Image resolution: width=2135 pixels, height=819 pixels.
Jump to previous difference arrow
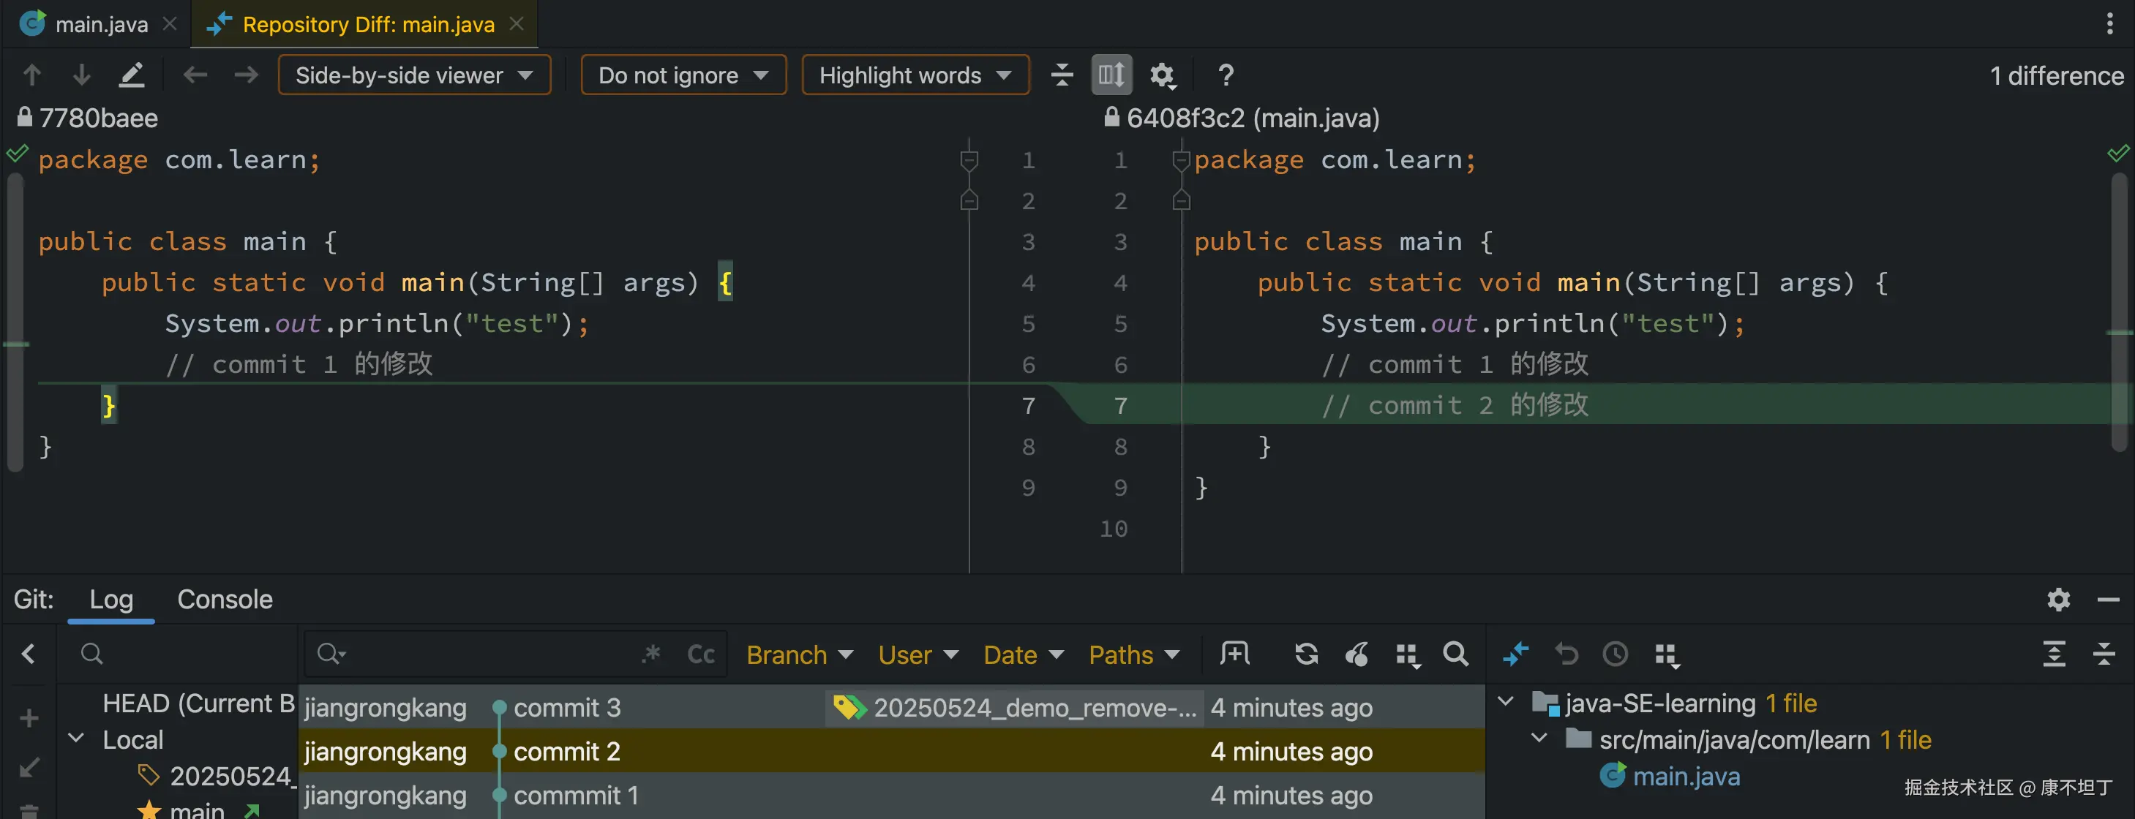click(x=31, y=75)
